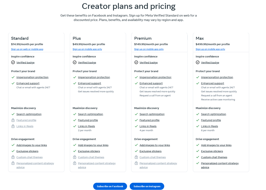Click the verified badge icon in Plus plan
Image resolution: width=266 pixels, height=190 pixels.
[x=75, y=63]
